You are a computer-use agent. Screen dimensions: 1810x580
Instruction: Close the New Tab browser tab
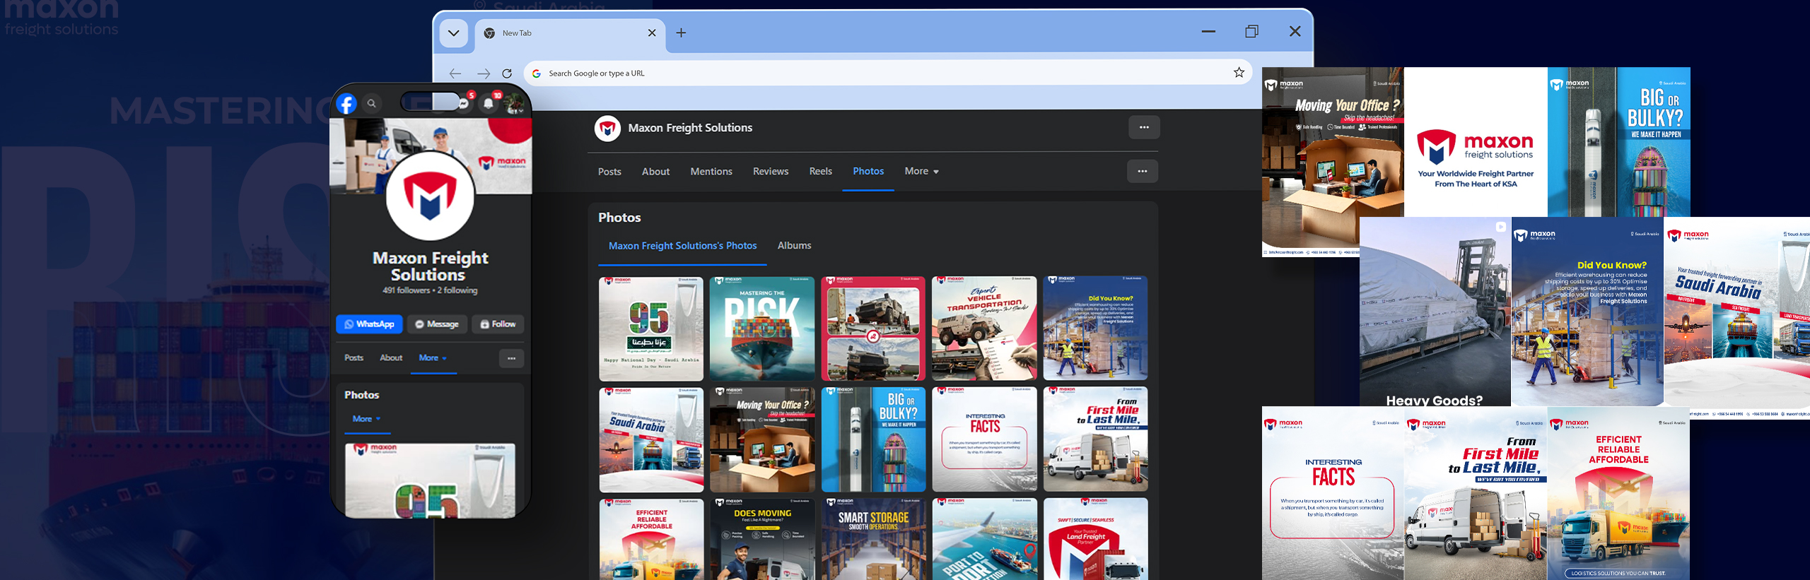tap(652, 32)
